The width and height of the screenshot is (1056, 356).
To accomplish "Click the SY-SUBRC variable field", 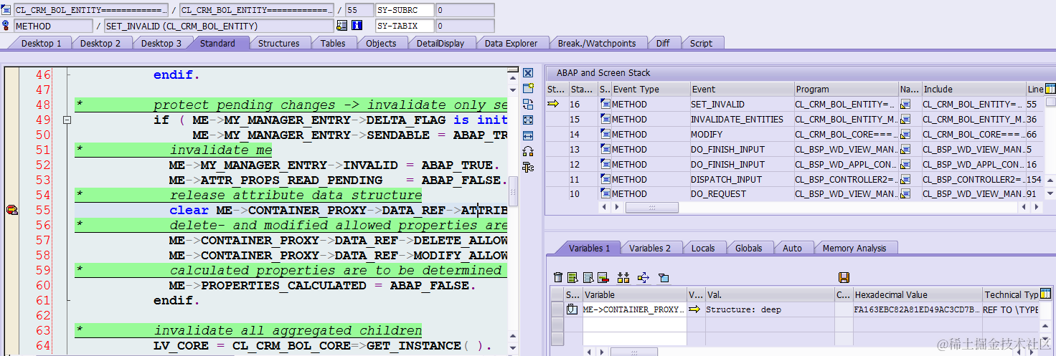I will tap(405, 10).
